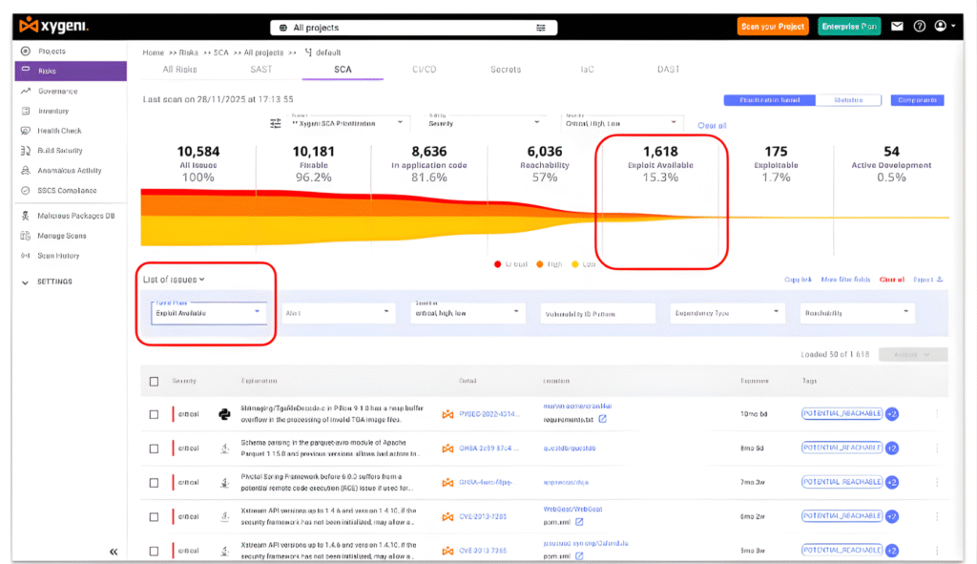Click the Export link
Viewport: 977px width, 564px height.
(x=927, y=280)
